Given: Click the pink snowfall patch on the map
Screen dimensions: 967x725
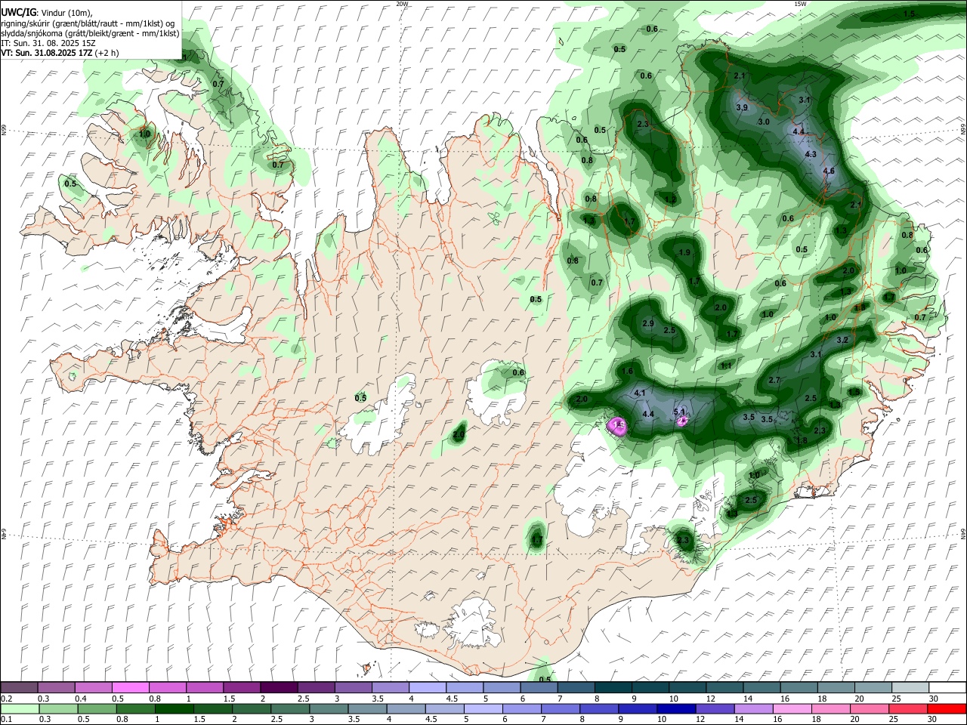Looking at the screenshot, I should coord(618,427).
